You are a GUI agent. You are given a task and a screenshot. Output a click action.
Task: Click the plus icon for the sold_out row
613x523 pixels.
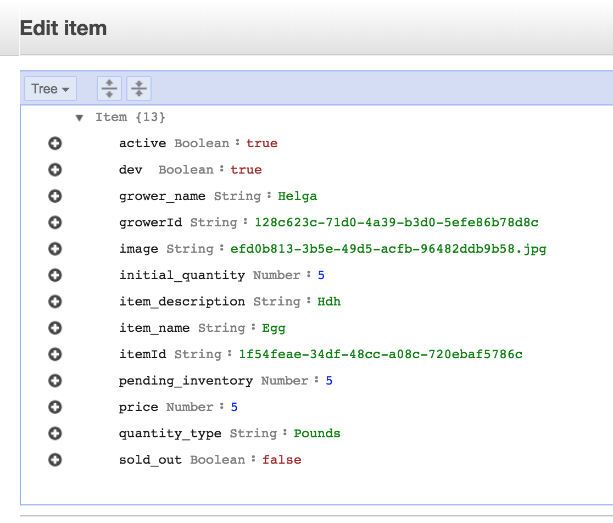click(x=55, y=460)
